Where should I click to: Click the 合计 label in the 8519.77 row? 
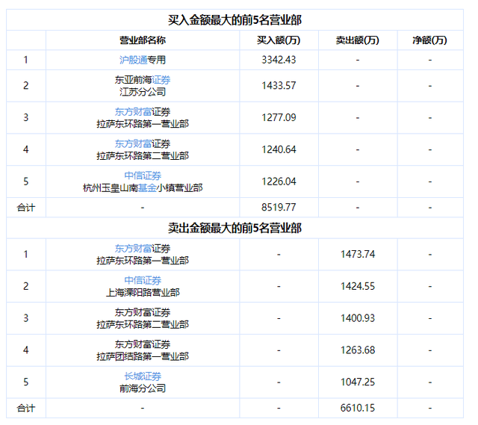[26, 208]
